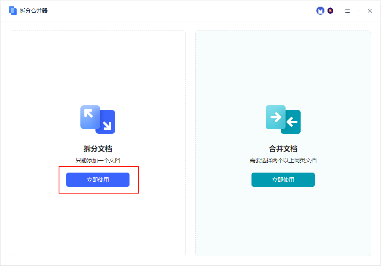Minimize the splitter-merger window

coord(359,11)
